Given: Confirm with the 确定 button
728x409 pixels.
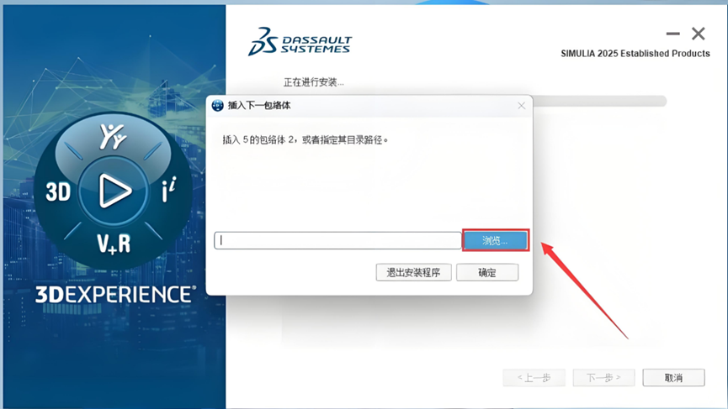Looking at the screenshot, I should pos(487,272).
